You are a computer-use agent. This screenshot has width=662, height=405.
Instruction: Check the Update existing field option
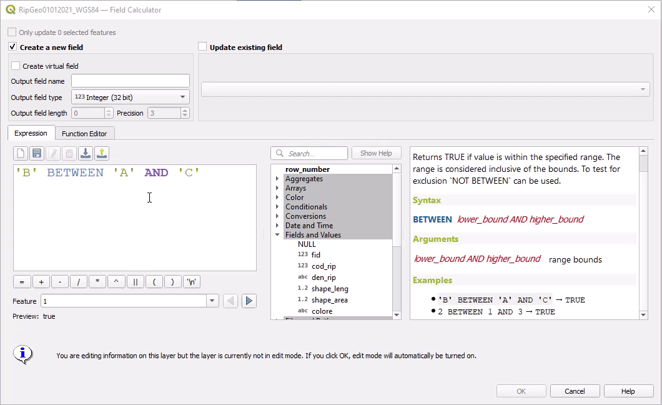(x=202, y=47)
